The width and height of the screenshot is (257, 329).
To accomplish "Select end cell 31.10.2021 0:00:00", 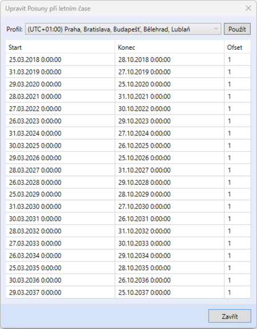I will (x=170, y=96).
